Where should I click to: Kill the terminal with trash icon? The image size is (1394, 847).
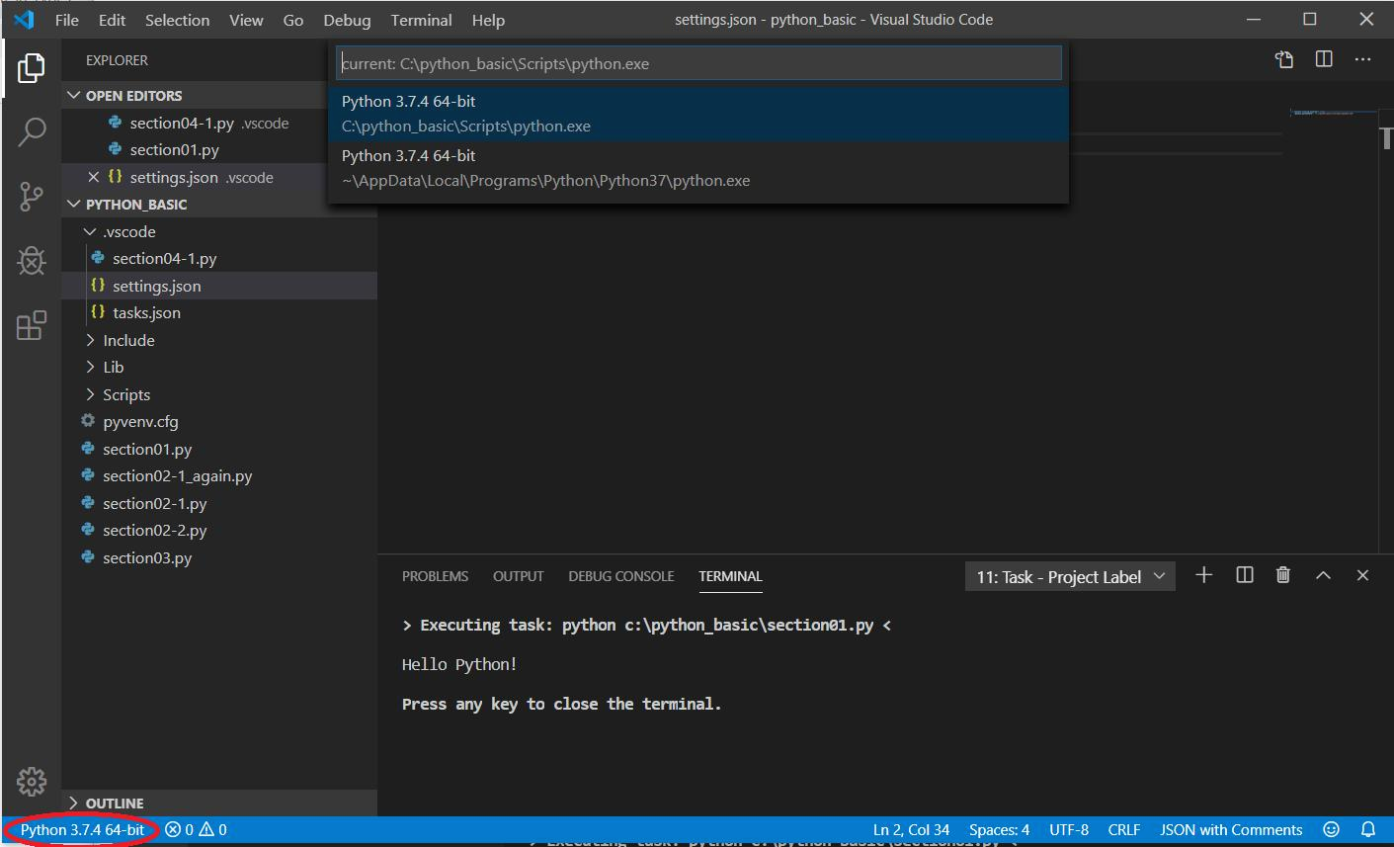click(1283, 575)
